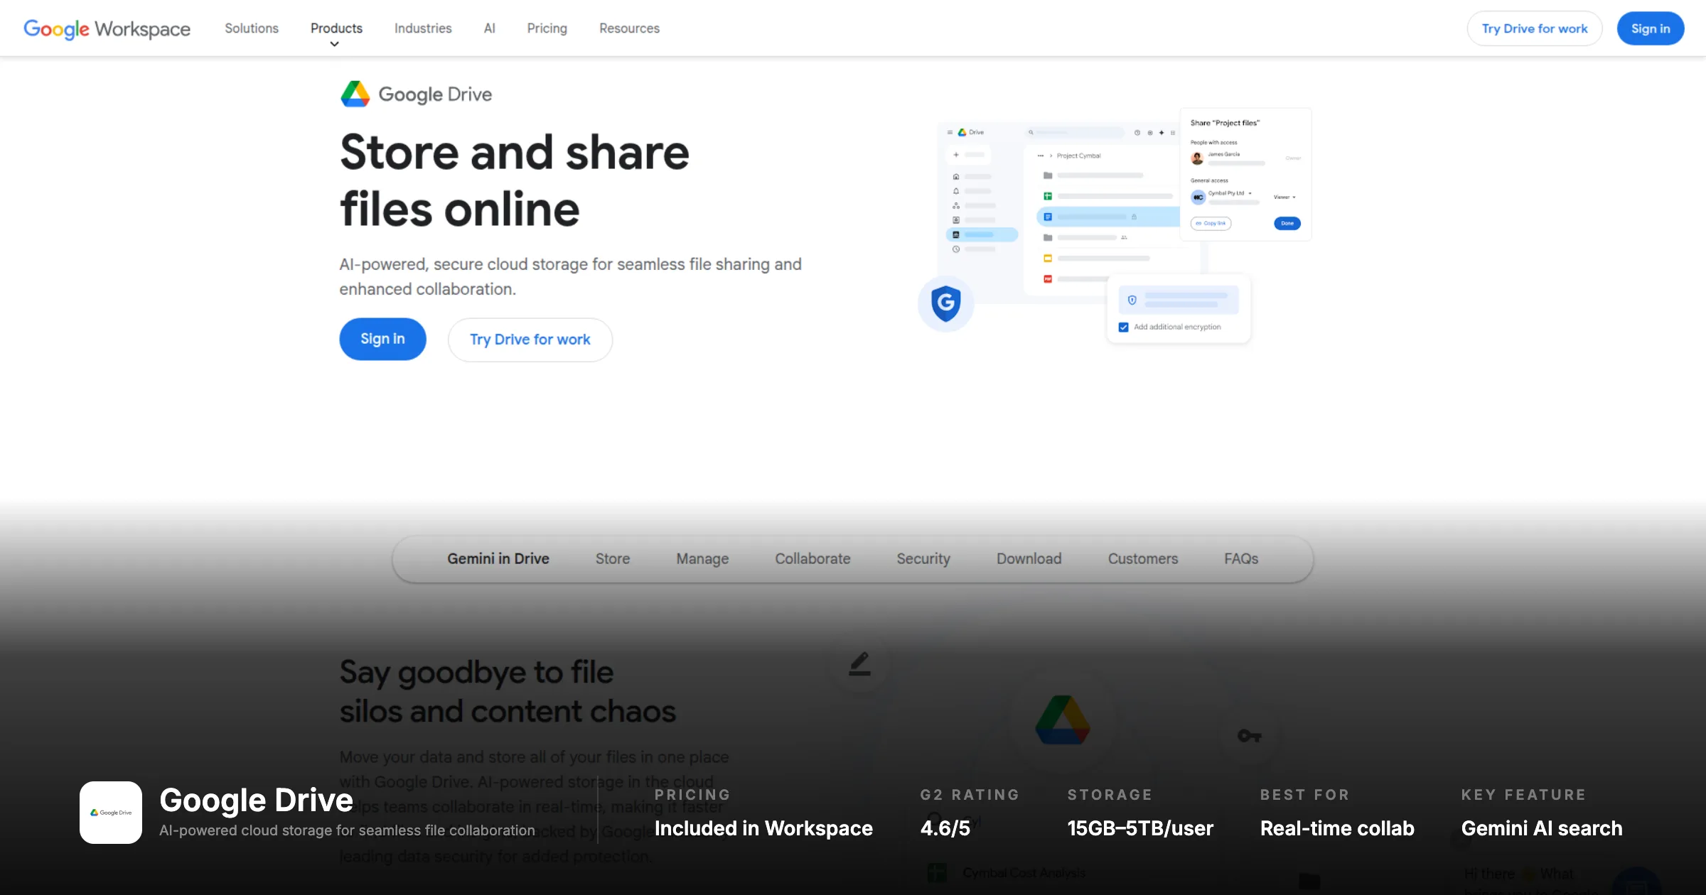
Task: Toggle Add additional encryption checkbox
Action: (x=1123, y=327)
